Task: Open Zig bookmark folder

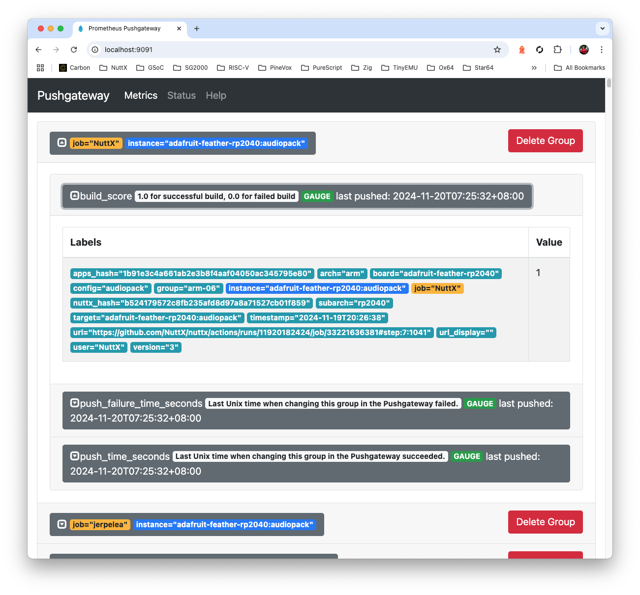Action: click(362, 68)
